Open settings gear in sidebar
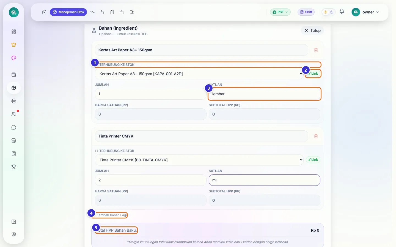This screenshot has width=396, height=247. click(14, 234)
